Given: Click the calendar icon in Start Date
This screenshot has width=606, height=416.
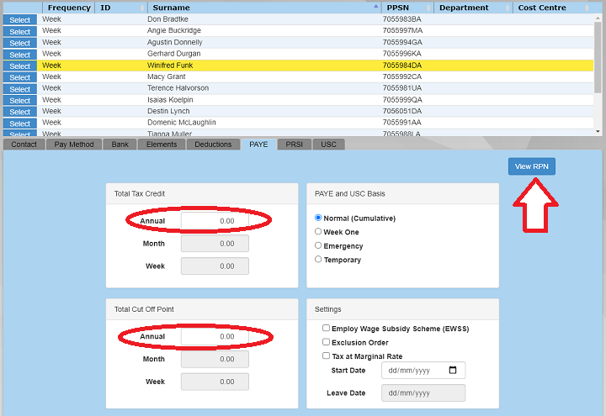Looking at the screenshot, I should pyautogui.click(x=453, y=371).
